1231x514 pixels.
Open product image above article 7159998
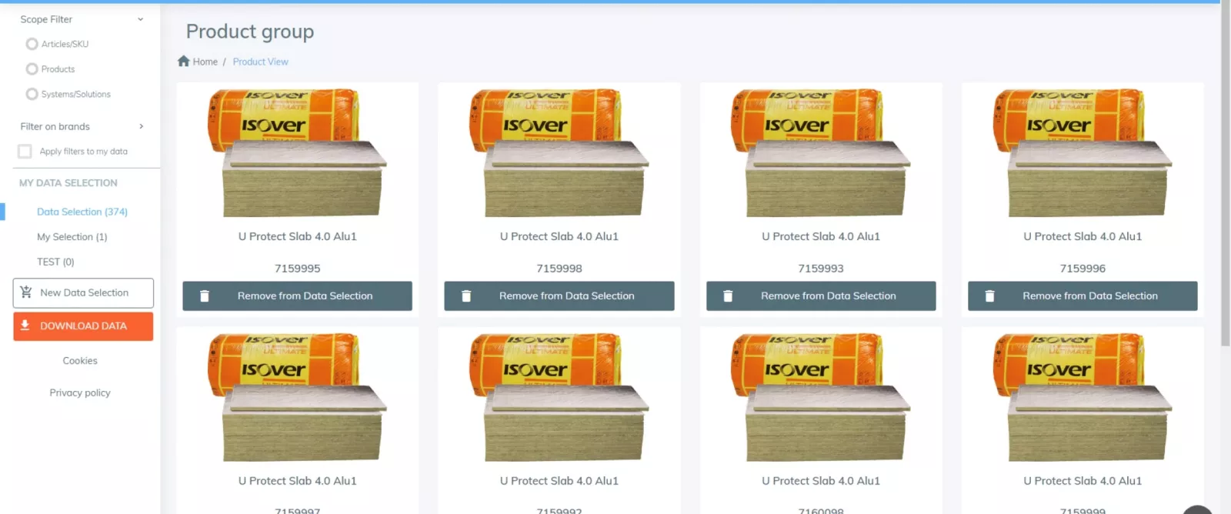[x=559, y=152]
